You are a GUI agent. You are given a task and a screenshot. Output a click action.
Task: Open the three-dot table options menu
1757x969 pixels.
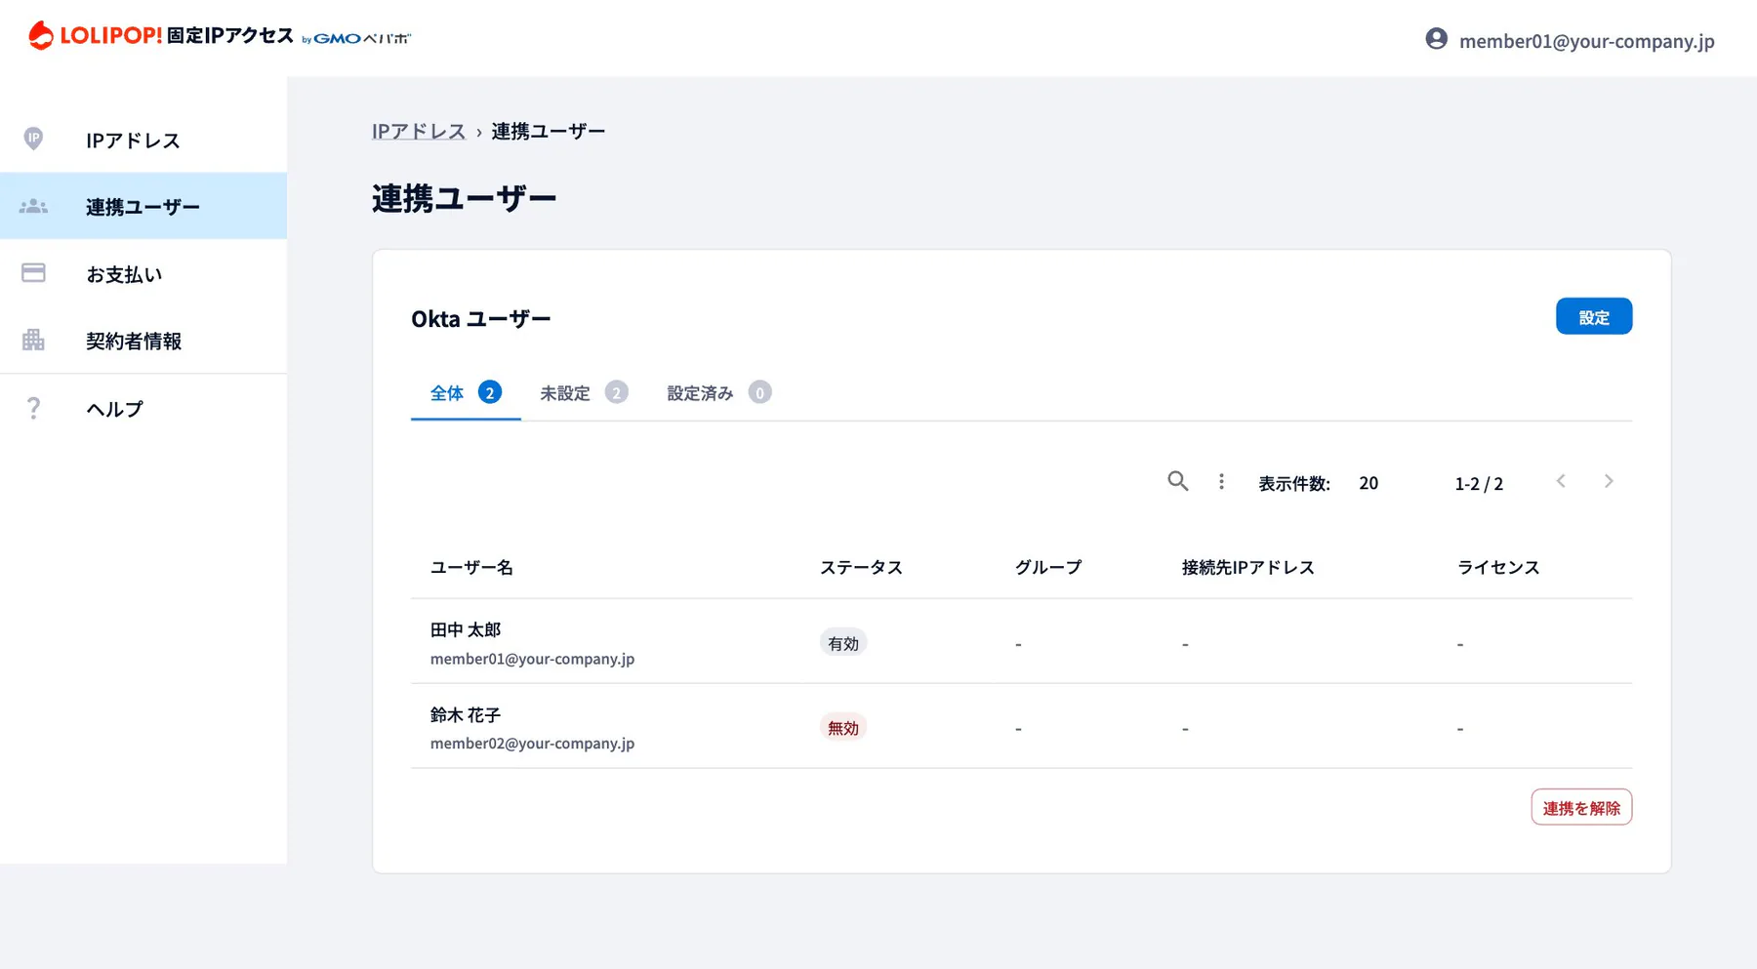coord(1221,481)
